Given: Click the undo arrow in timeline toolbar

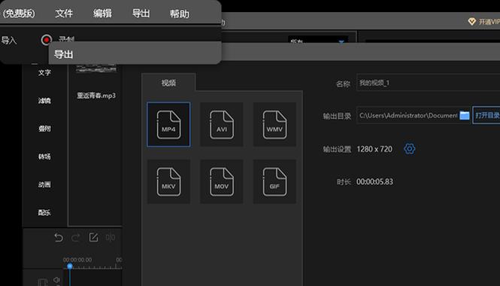Looking at the screenshot, I should (x=59, y=238).
